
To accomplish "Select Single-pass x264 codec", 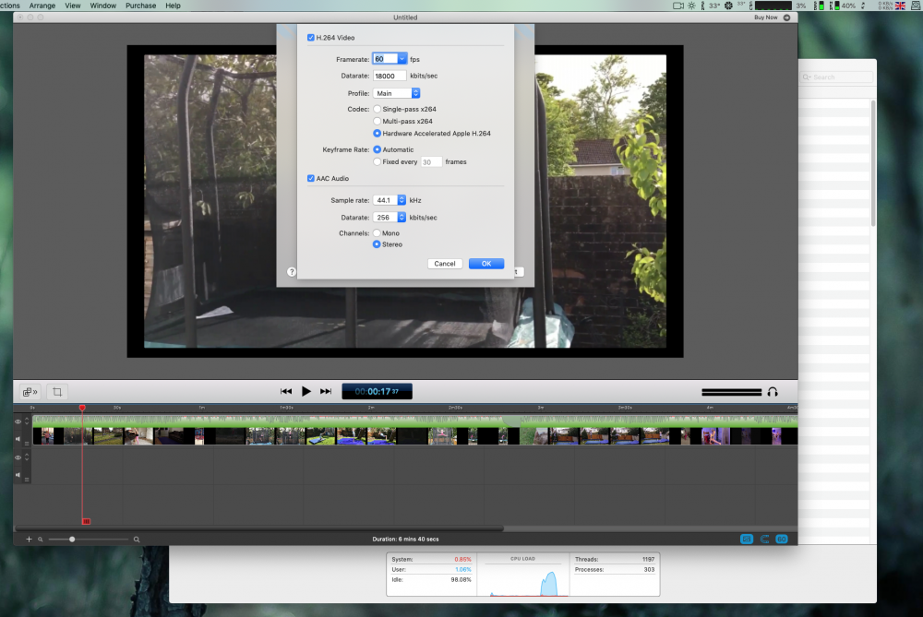I will (x=377, y=109).
